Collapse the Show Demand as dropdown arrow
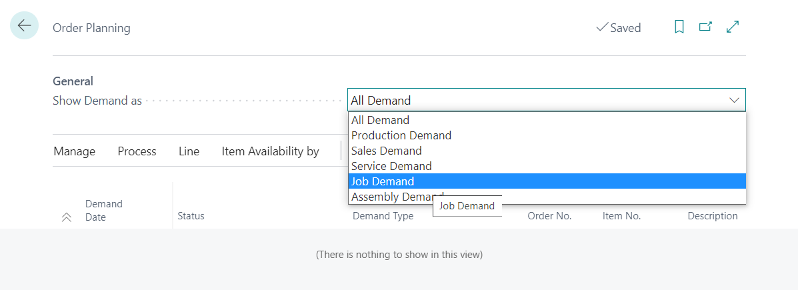The image size is (798, 290). [734, 101]
